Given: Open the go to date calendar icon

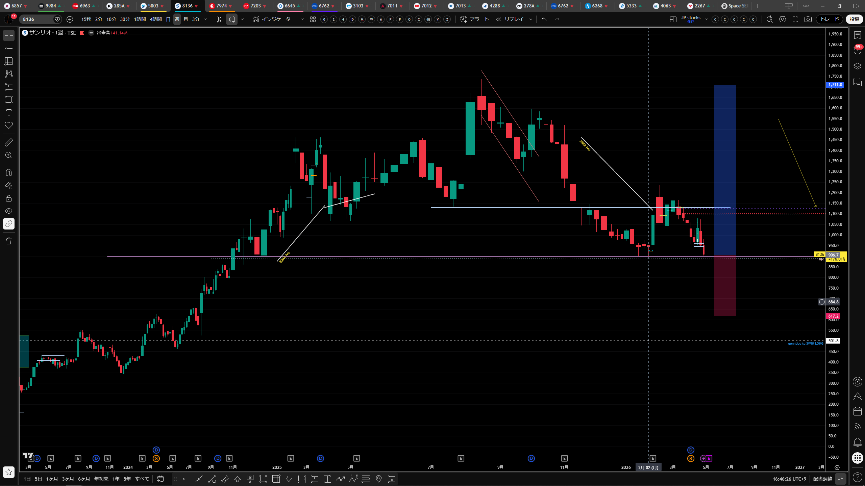Looking at the screenshot, I should 160,479.
